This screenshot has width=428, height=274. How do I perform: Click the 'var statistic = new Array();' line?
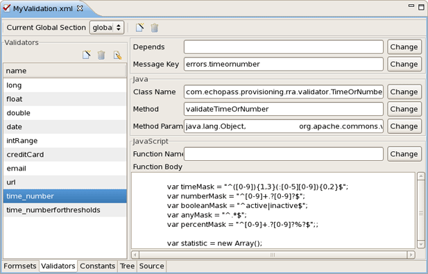pyautogui.click(x=214, y=243)
